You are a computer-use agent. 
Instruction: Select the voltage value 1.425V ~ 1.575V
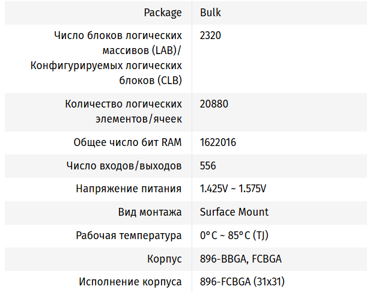coord(232,189)
